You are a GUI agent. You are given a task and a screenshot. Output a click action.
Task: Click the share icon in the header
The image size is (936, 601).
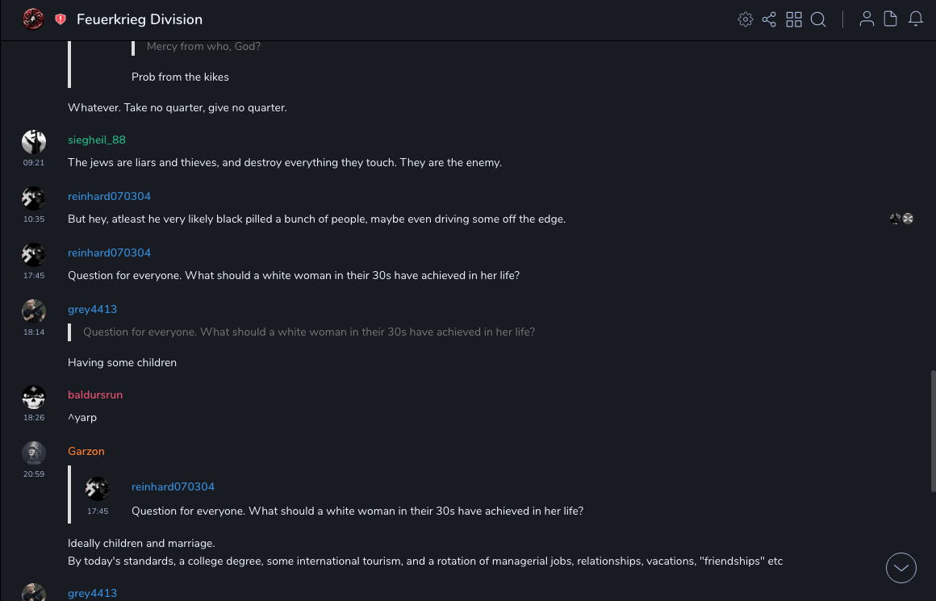coord(769,19)
